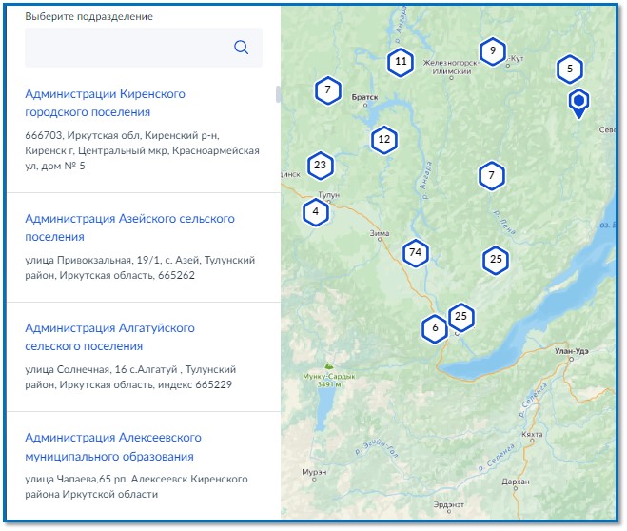Select the blue location pin marker
The width and height of the screenshot is (627, 531).
[x=578, y=102]
